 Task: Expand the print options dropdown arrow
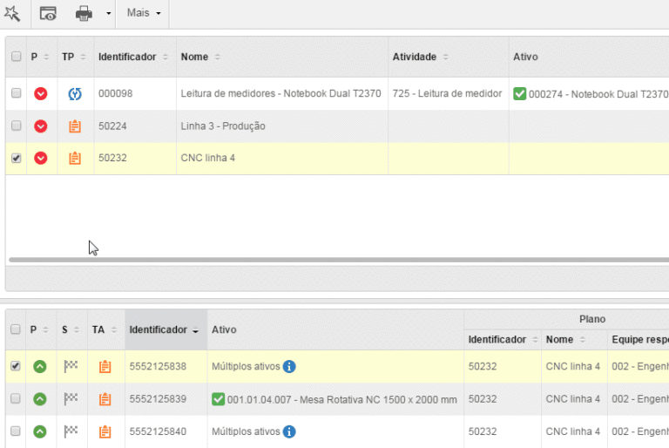[109, 14]
